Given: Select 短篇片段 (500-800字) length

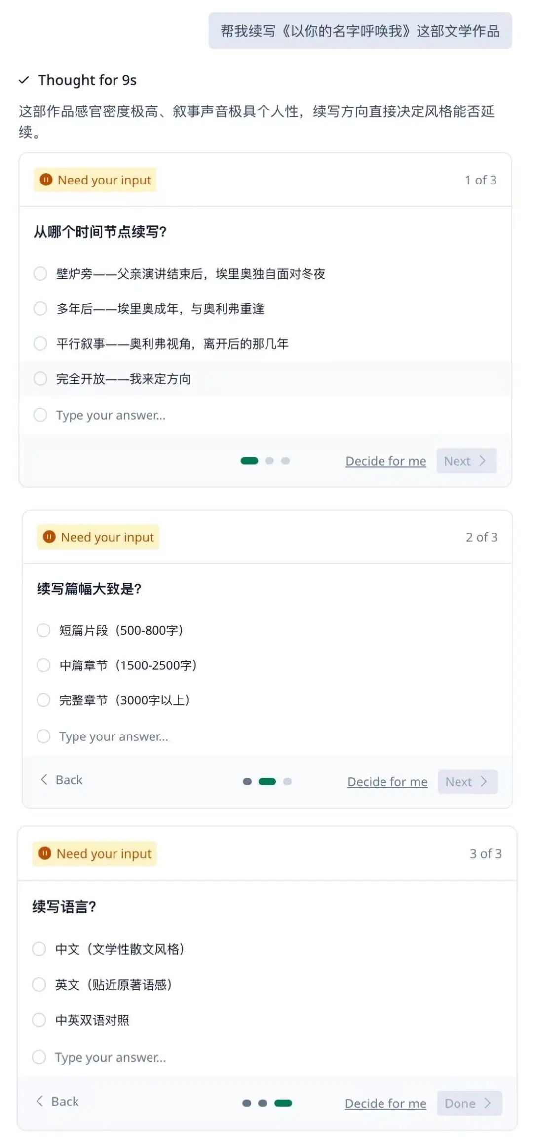Looking at the screenshot, I should pyautogui.click(x=44, y=630).
